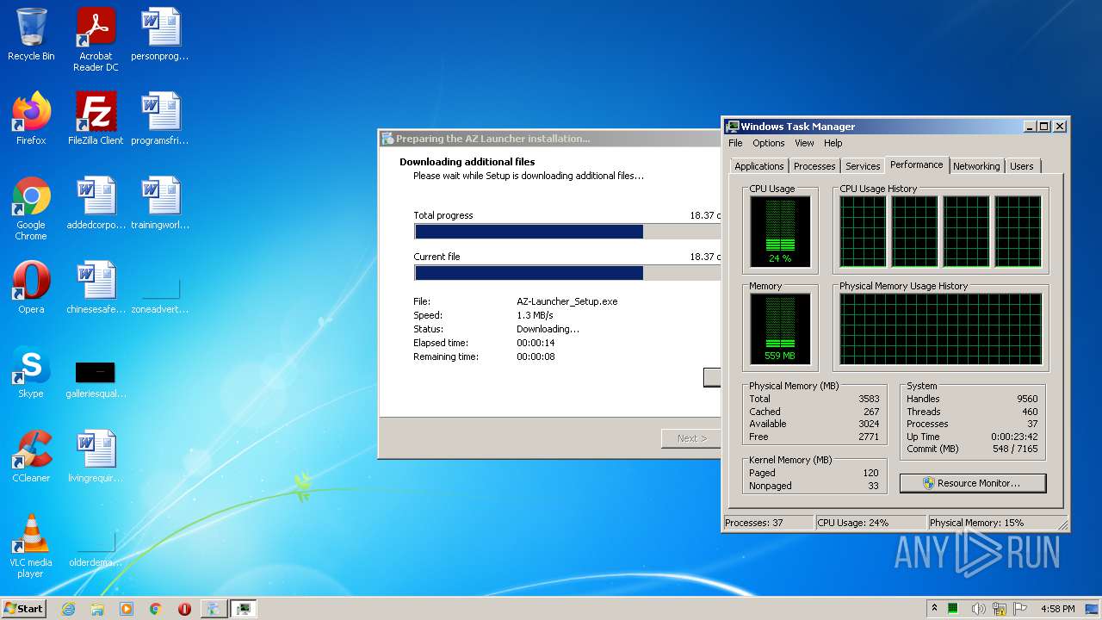Open the Help menu in Task Manager
Screen dimensions: 1102x620
pos(833,143)
